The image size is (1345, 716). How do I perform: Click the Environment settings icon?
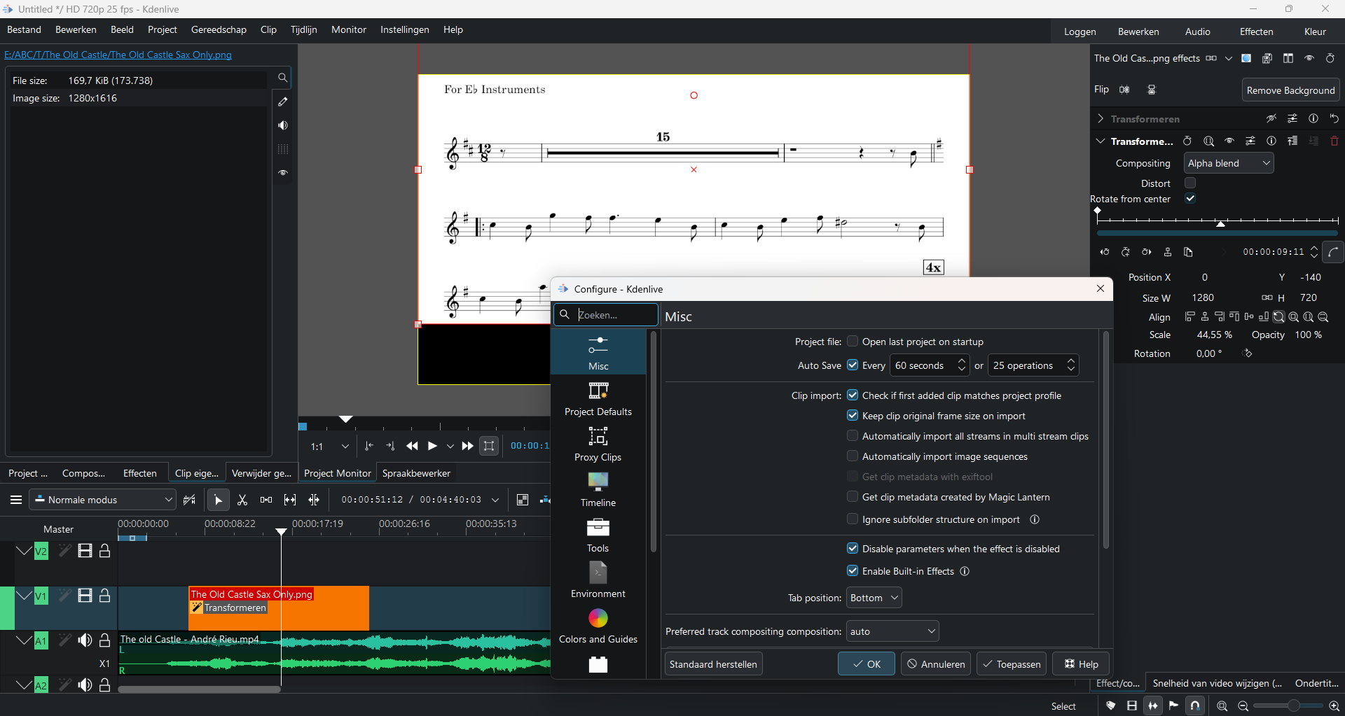point(598,574)
